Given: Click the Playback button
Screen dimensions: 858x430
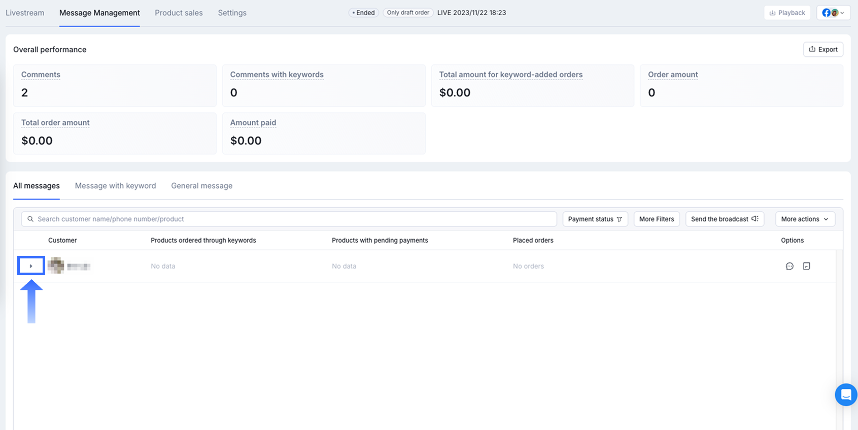Looking at the screenshot, I should tap(787, 13).
